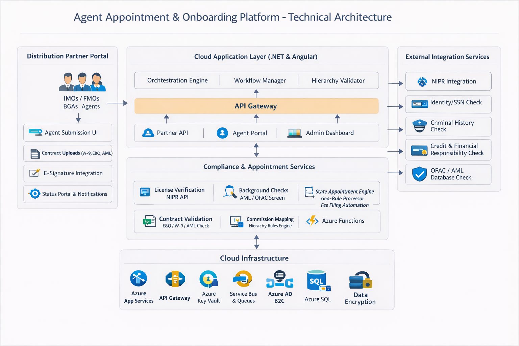Click the NIPR Integration gear icon
The height and width of the screenshot is (346, 519).
(422, 81)
